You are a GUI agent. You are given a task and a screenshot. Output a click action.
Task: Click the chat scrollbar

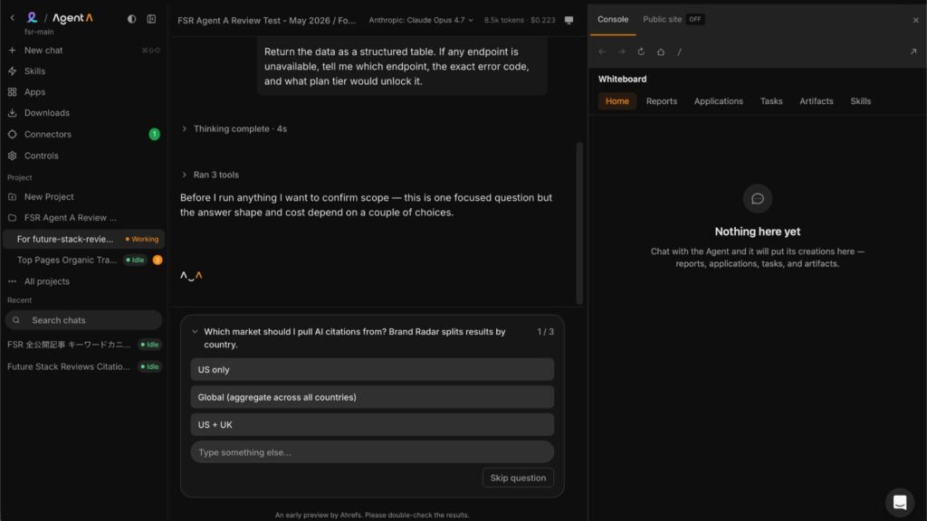point(579,223)
